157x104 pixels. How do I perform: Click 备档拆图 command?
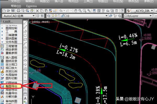pyautogui.click(x=11, y=101)
